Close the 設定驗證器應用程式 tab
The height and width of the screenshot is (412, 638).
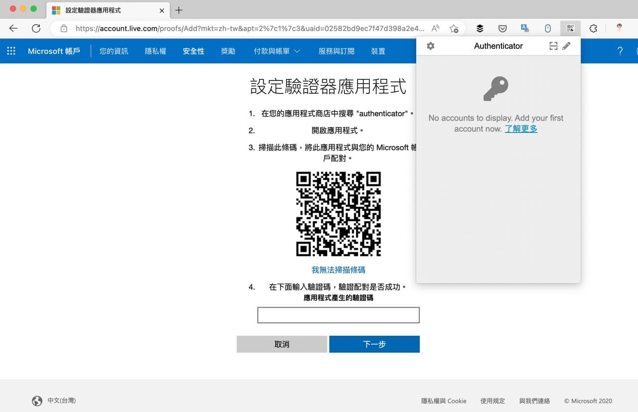pyautogui.click(x=161, y=10)
